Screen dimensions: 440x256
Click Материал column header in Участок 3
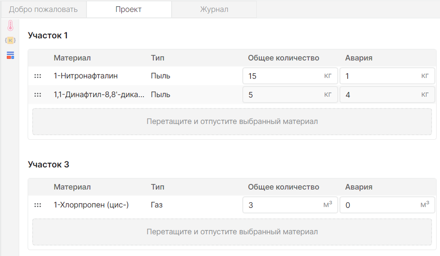pos(72,187)
